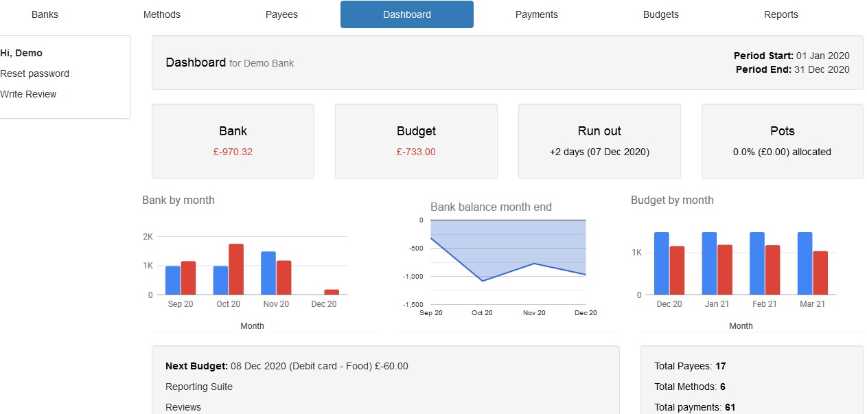
Task: Go to the Payees tab
Action: 281,14
